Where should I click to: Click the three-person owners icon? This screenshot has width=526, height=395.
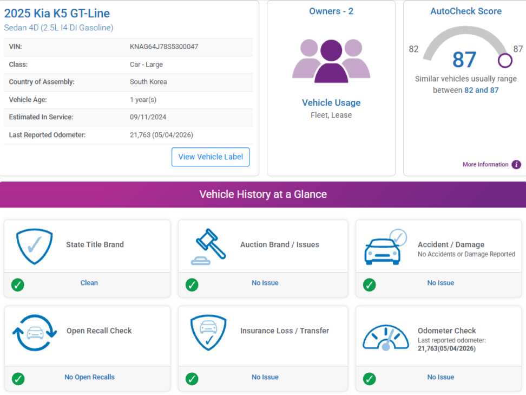pos(331,61)
